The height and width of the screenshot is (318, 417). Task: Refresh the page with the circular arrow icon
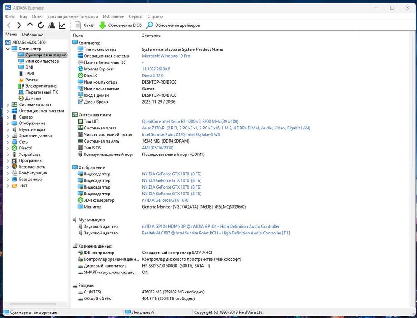(40, 25)
